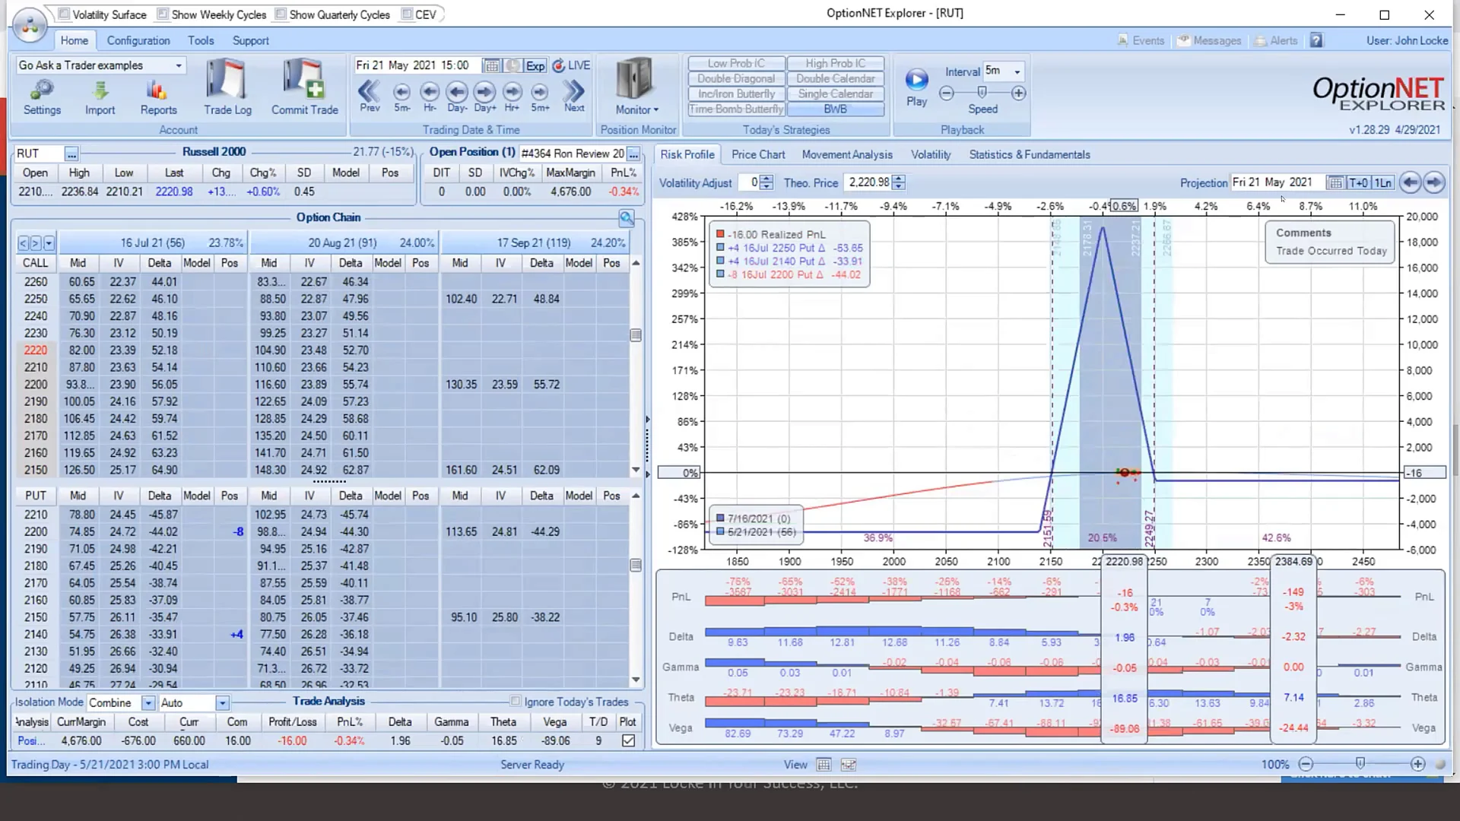Search the option chain magnifier icon
The height and width of the screenshot is (821, 1460).
627,218
